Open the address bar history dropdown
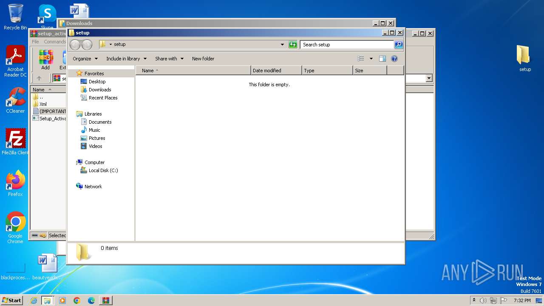The width and height of the screenshot is (544, 306). point(282,44)
